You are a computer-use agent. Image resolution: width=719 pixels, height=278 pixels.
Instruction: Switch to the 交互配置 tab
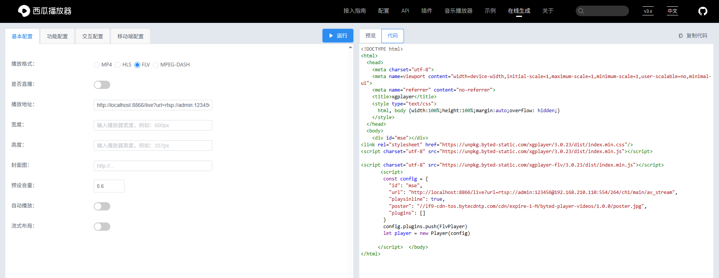point(93,36)
